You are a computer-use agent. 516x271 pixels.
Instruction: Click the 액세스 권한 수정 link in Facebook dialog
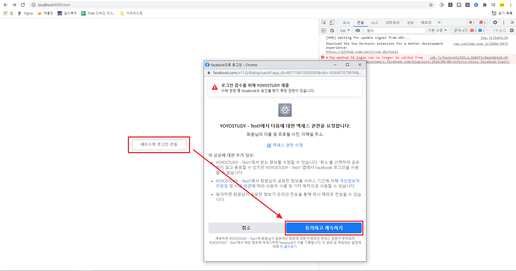coord(285,145)
